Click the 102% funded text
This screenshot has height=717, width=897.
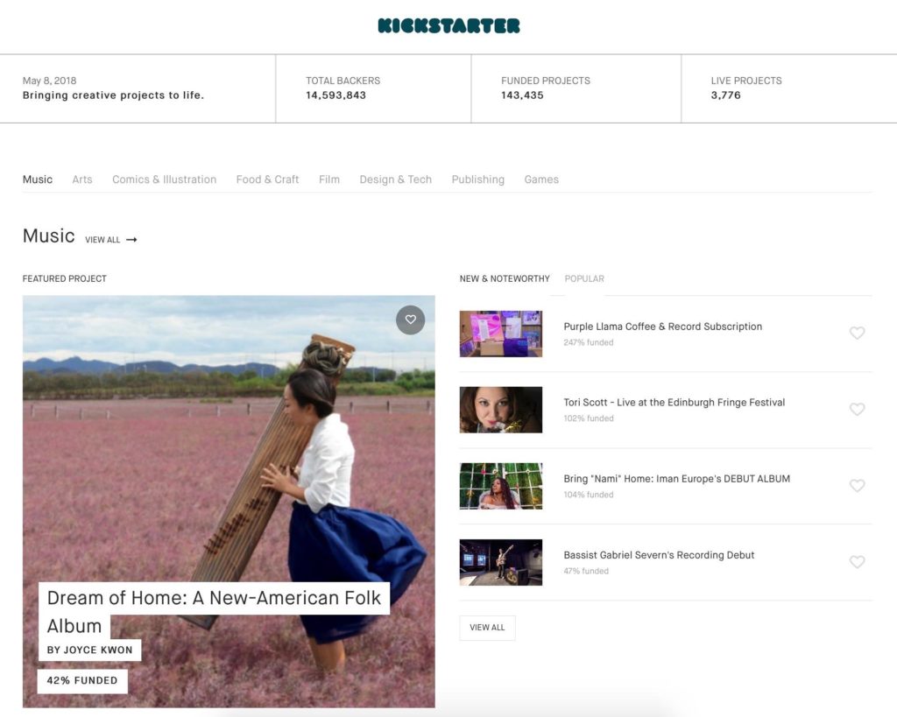(x=588, y=418)
